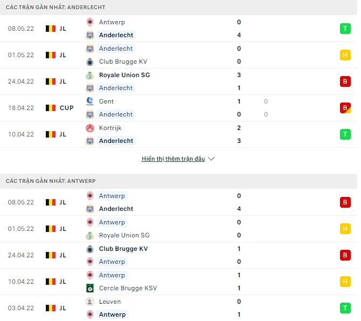Click the green T result badge for Kortrijk match
Image resolution: width=361 pixels, height=321 pixels.
point(345,134)
